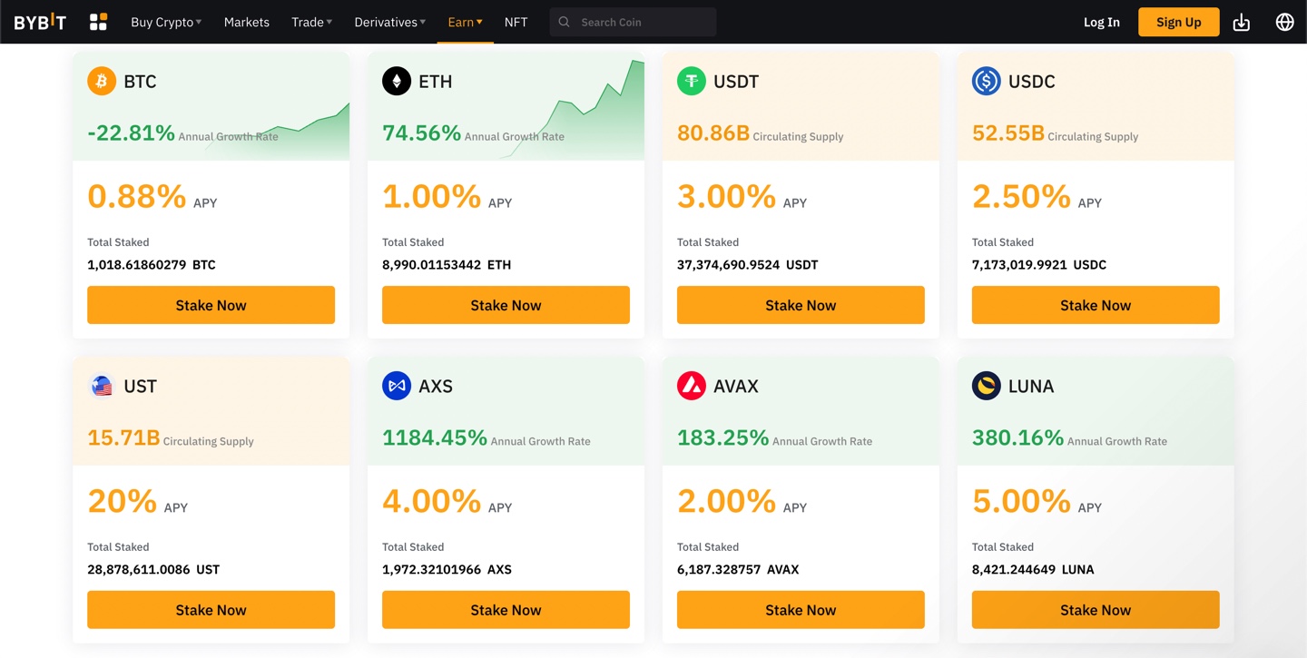Open the apps grid icon
1307x658 pixels.
point(98,22)
